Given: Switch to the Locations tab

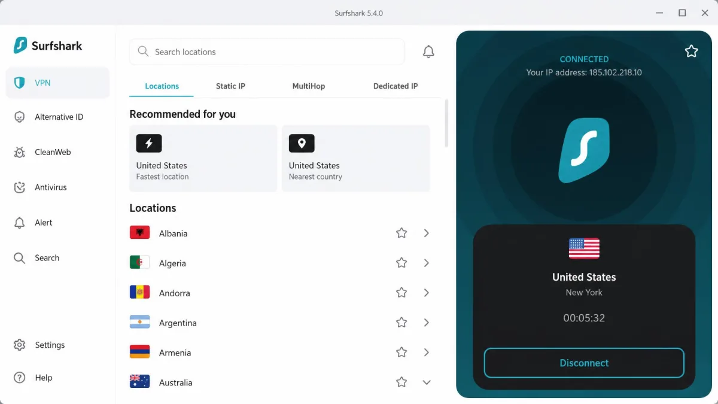Looking at the screenshot, I should [162, 86].
